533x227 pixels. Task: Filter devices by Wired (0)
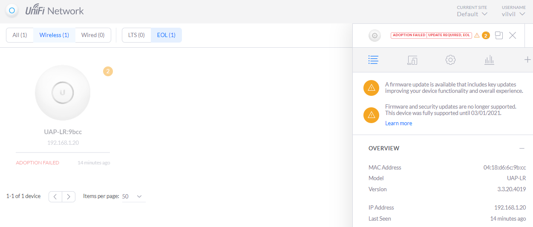[92, 35]
